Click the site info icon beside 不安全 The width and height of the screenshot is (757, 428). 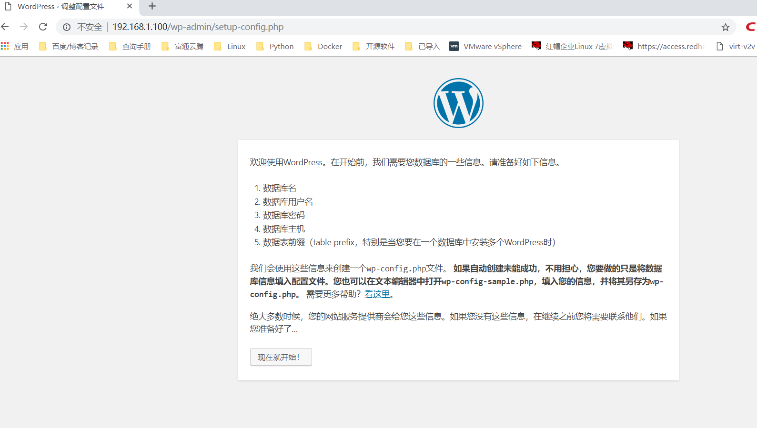67,27
